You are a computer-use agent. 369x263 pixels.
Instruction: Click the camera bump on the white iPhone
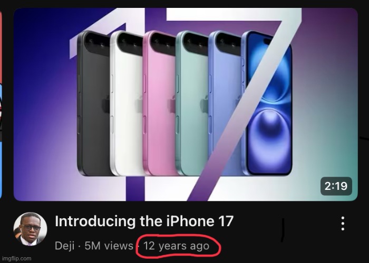(x=130, y=44)
